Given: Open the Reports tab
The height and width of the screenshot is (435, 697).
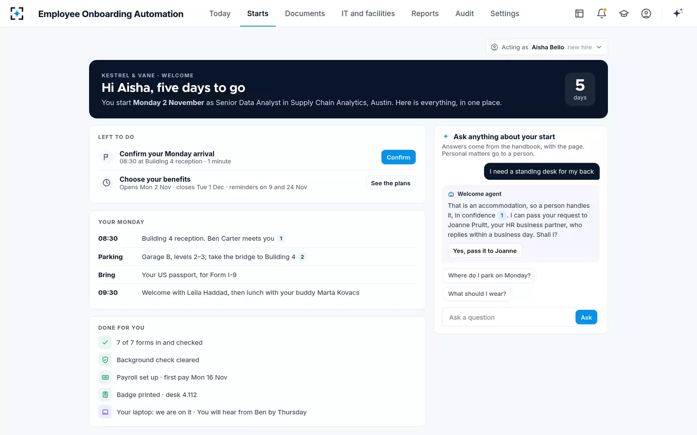Looking at the screenshot, I should coord(425,14).
